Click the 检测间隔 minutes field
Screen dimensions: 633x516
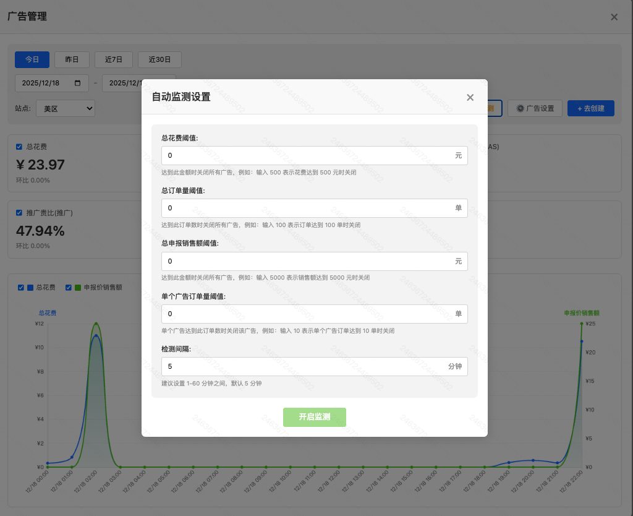coord(303,366)
